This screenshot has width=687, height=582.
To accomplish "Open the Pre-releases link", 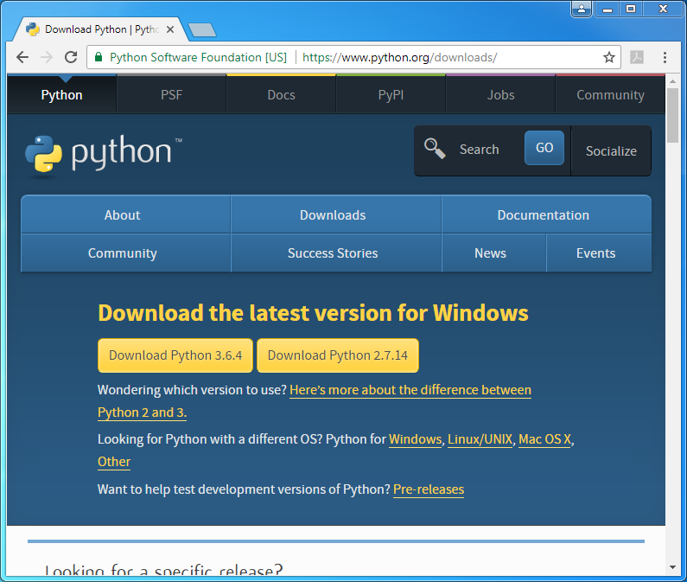I will pyautogui.click(x=429, y=489).
